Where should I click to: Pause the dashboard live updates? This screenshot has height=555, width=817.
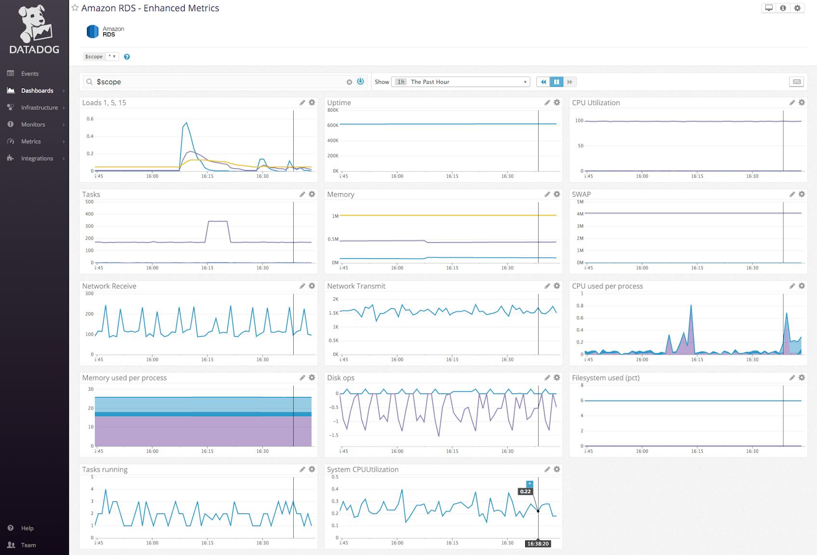557,82
